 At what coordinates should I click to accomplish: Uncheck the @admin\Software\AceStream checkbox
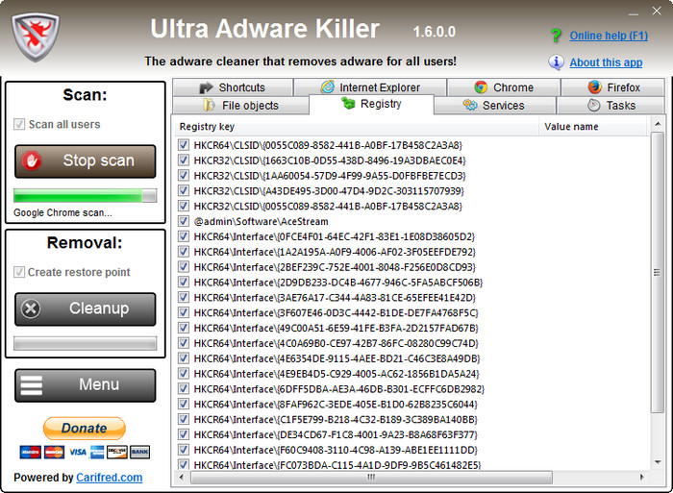tap(184, 221)
